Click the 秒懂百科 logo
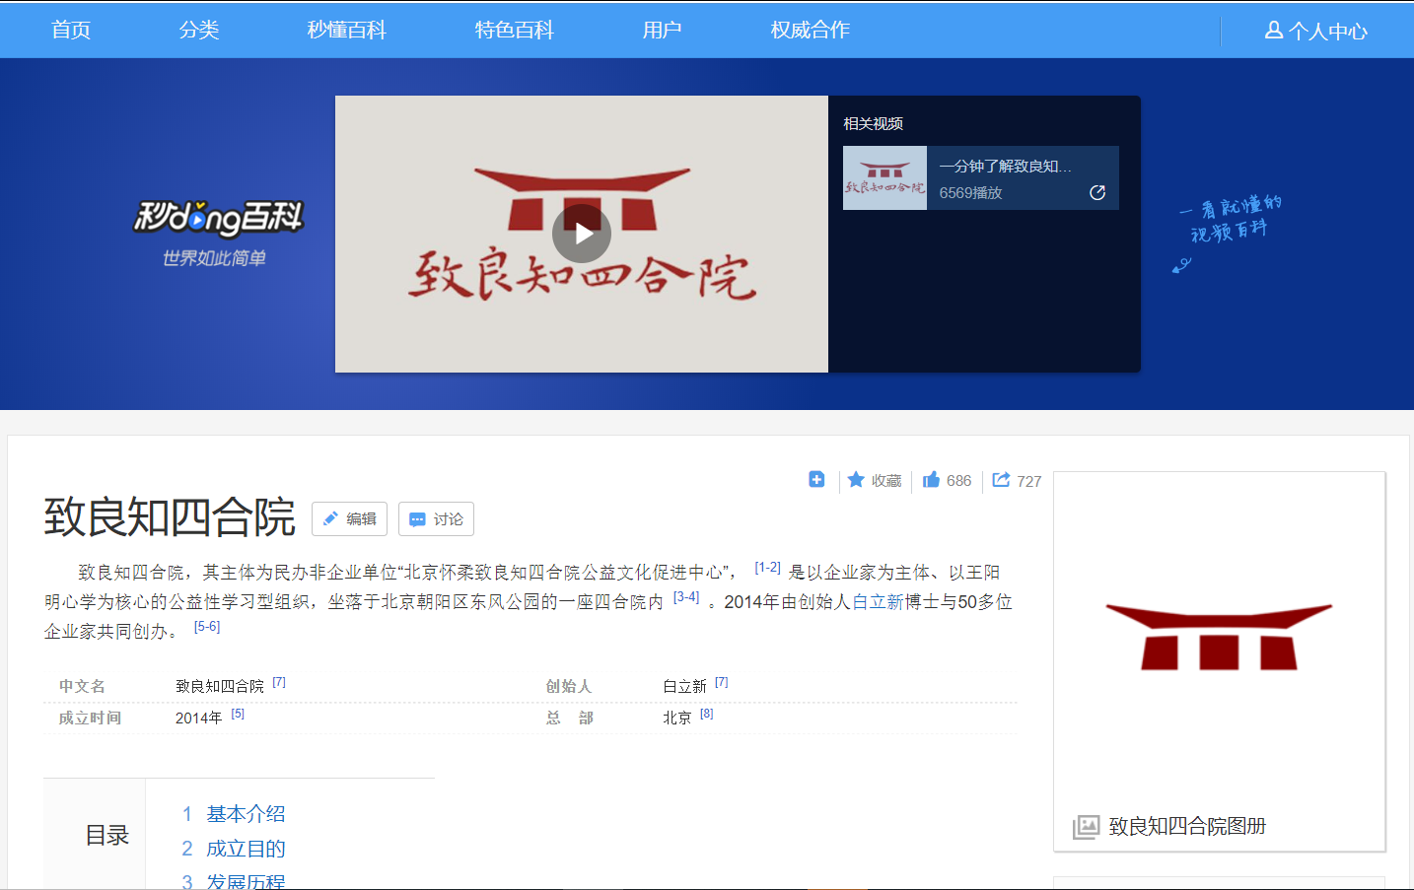 click(218, 218)
